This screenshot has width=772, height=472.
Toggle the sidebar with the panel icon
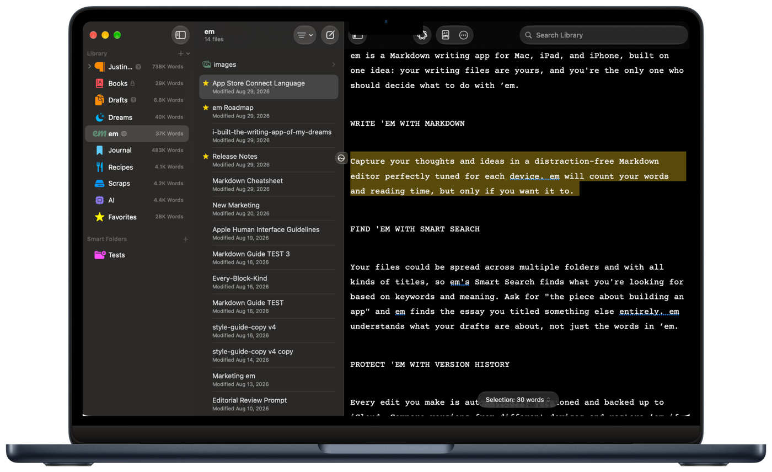pyautogui.click(x=180, y=35)
